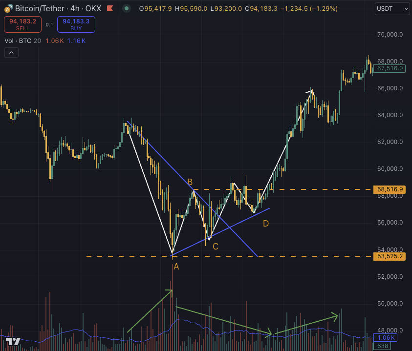Click the Bitcoin symbol logo icon

[x=7, y=10]
